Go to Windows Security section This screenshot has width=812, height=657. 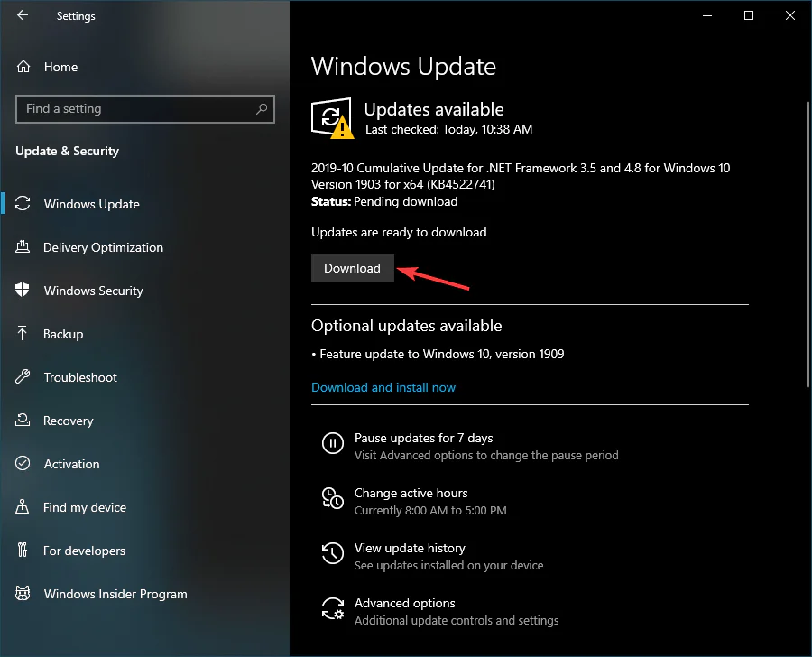93,291
